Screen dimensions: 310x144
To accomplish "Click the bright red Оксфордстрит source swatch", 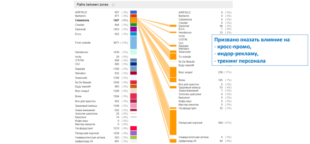I will [x=133, y=128].
